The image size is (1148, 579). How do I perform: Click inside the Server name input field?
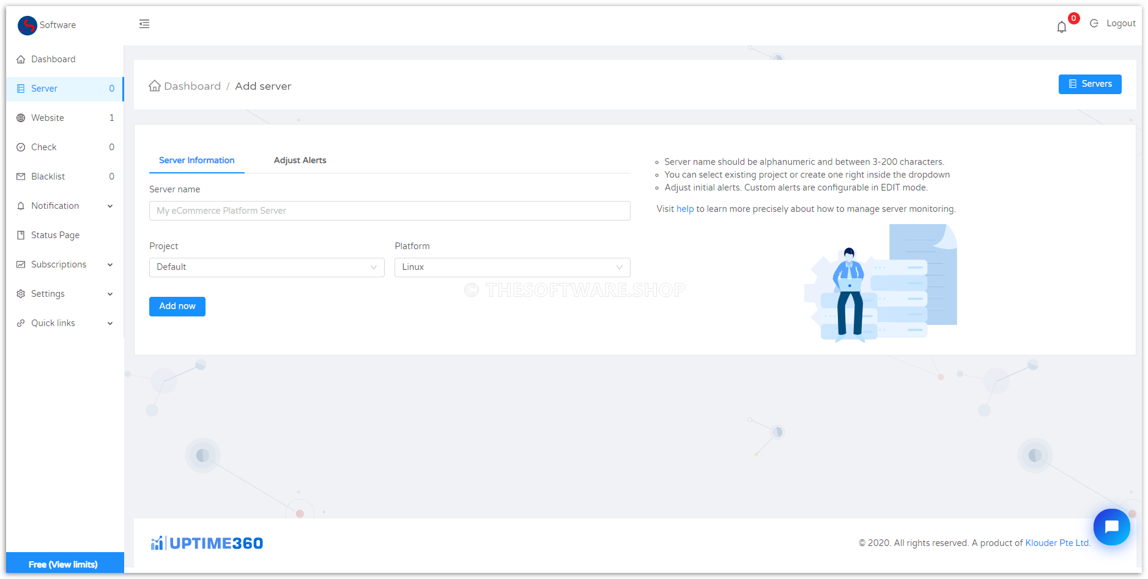[390, 210]
